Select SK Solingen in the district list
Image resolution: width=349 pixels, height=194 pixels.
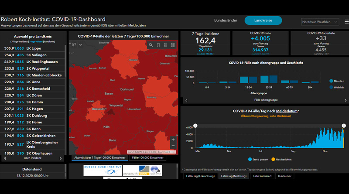click(32, 55)
